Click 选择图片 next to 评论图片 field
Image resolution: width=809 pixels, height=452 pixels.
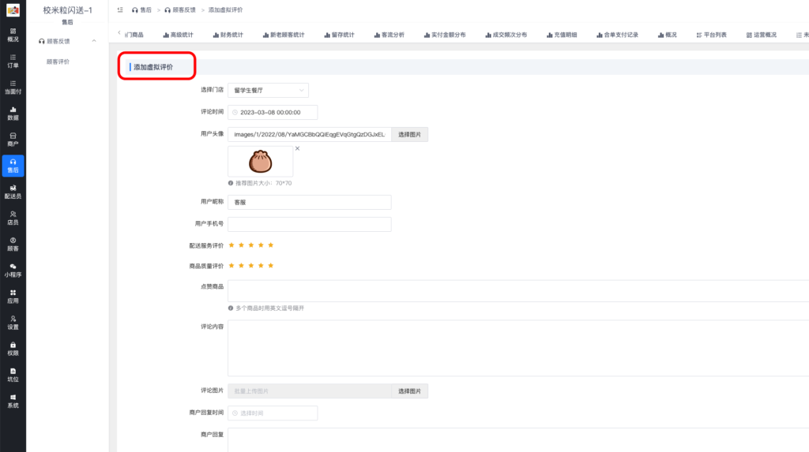point(410,391)
